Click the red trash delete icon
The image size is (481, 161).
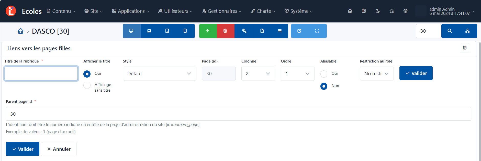point(225,31)
